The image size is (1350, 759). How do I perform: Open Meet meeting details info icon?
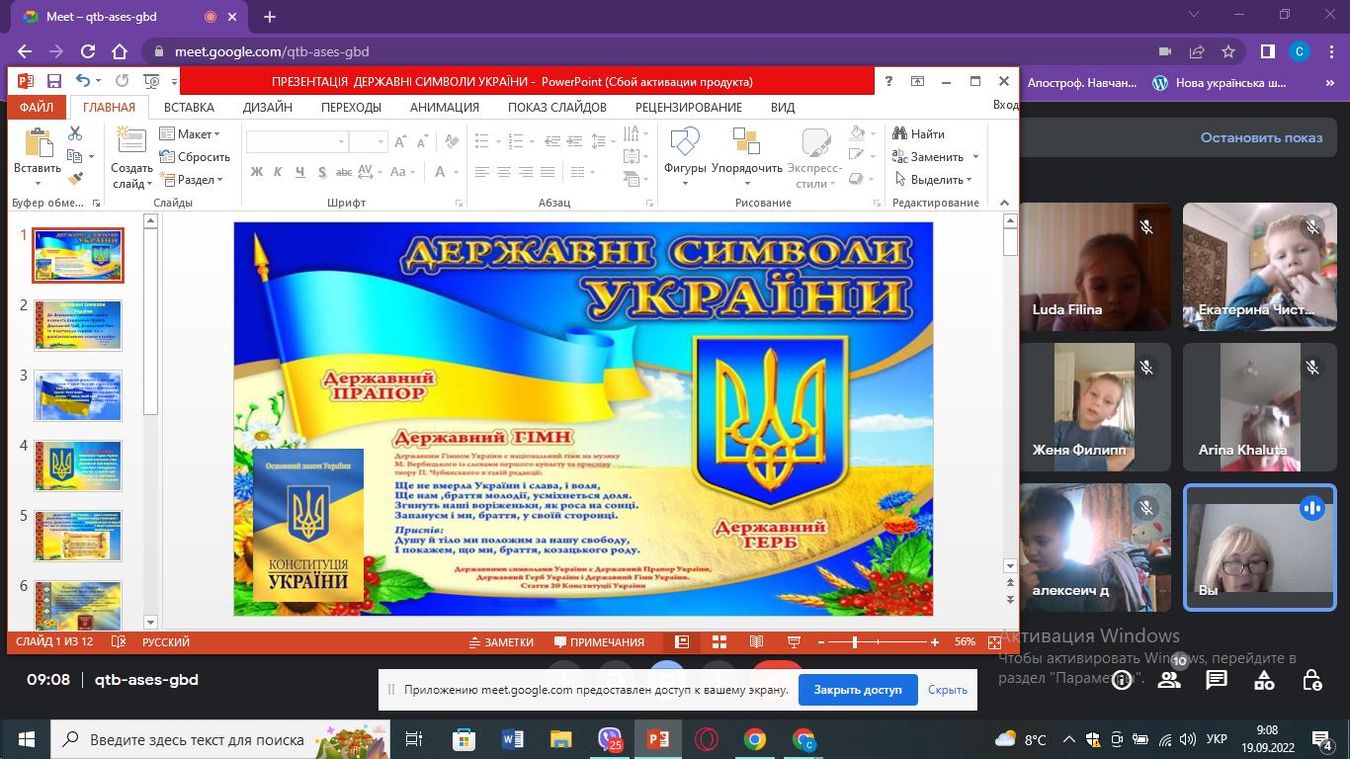(1122, 680)
